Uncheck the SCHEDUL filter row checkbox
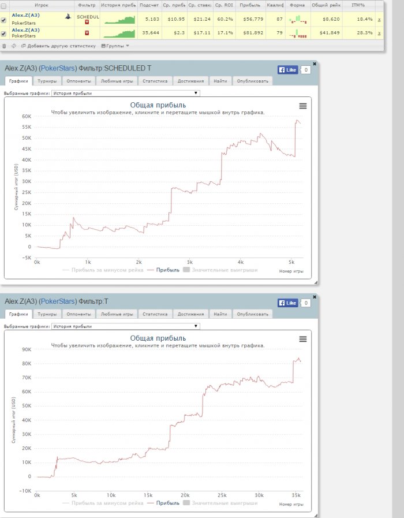Screen dimensions: 404x518 pyautogui.click(x=3, y=20)
